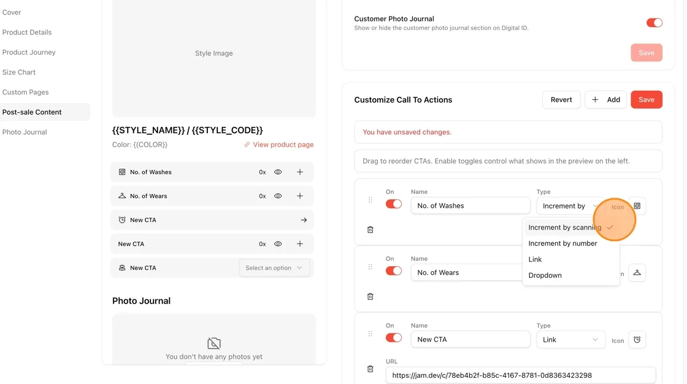Open Photo Journal in sidebar

coord(25,132)
